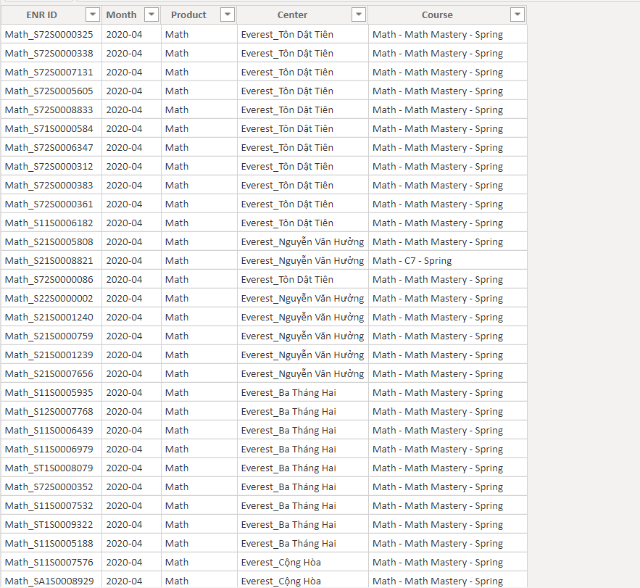Select the cell Math_S72S0005605
640x588 pixels.
click(x=51, y=91)
